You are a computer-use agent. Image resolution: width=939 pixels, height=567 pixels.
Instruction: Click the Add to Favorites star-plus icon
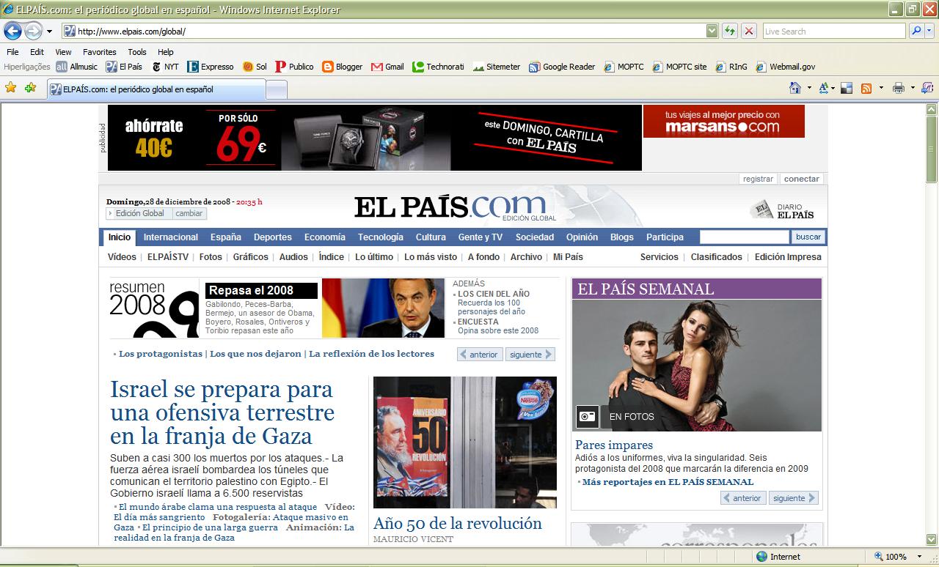(30, 88)
